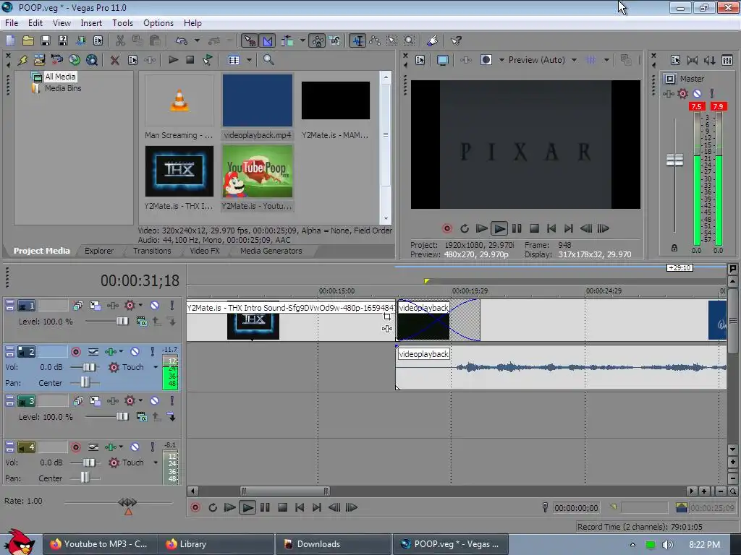741x555 pixels.
Task: Lock the Master fader channels
Action: [x=674, y=249]
